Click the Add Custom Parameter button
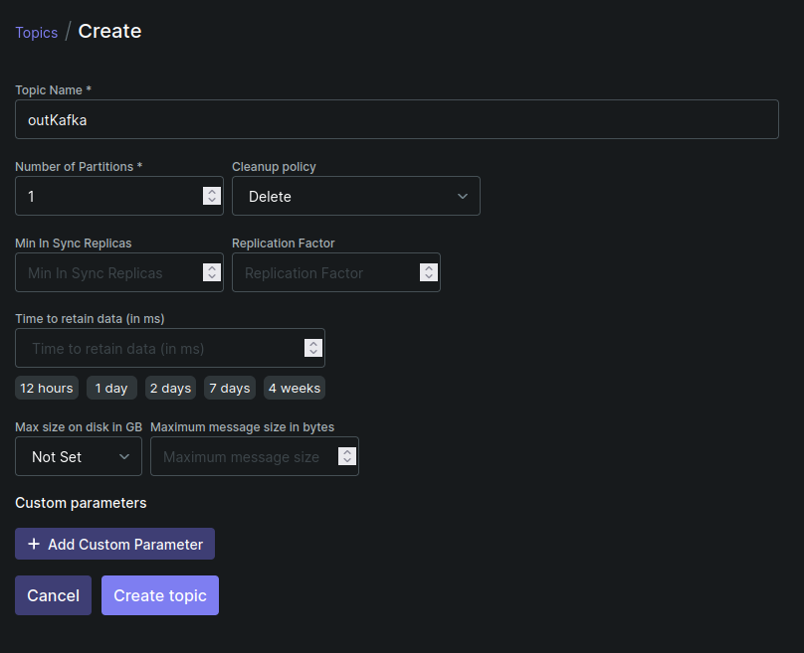This screenshot has width=804, height=653. point(114,544)
